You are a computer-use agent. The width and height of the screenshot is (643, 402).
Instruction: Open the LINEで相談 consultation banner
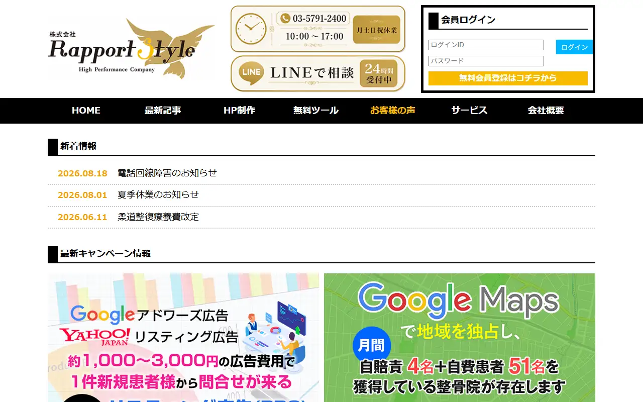click(x=318, y=73)
